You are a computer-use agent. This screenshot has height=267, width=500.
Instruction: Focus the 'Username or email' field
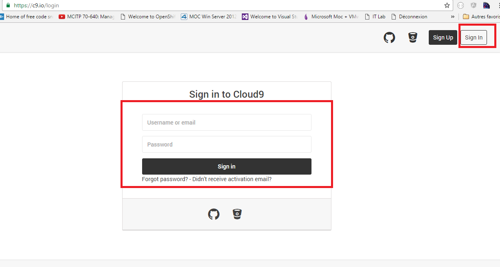click(x=227, y=122)
